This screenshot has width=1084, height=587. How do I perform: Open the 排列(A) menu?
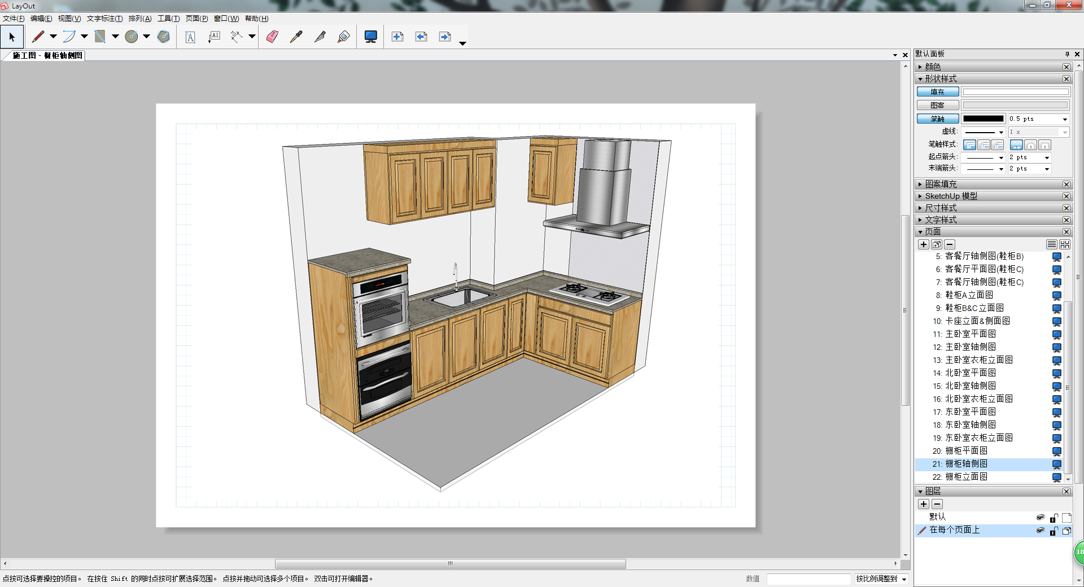[x=139, y=19]
